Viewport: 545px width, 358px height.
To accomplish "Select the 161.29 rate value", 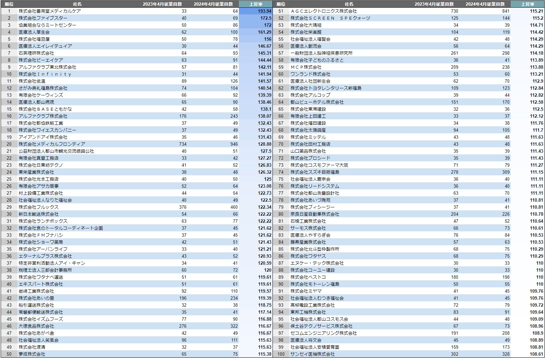I will click(x=265, y=32).
